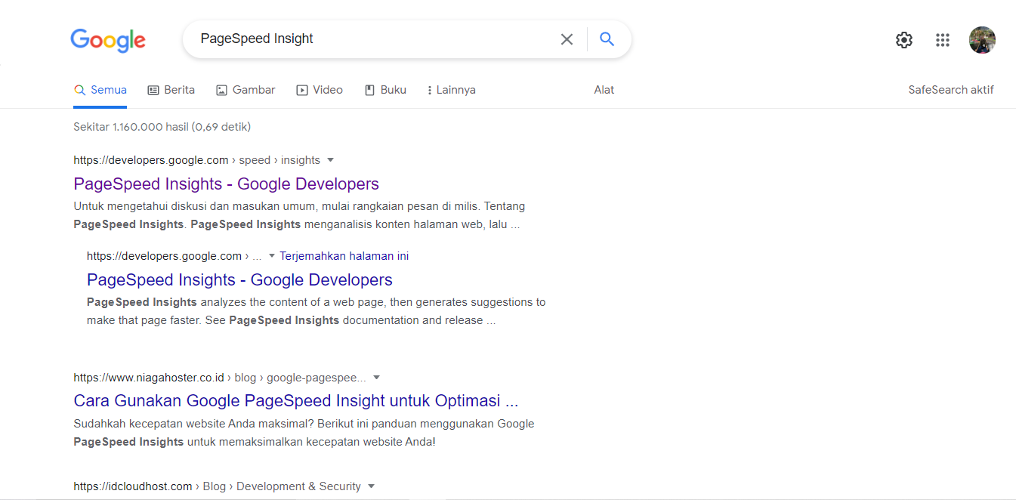Open the Google apps grid icon
1016x500 pixels.
[x=943, y=40]
